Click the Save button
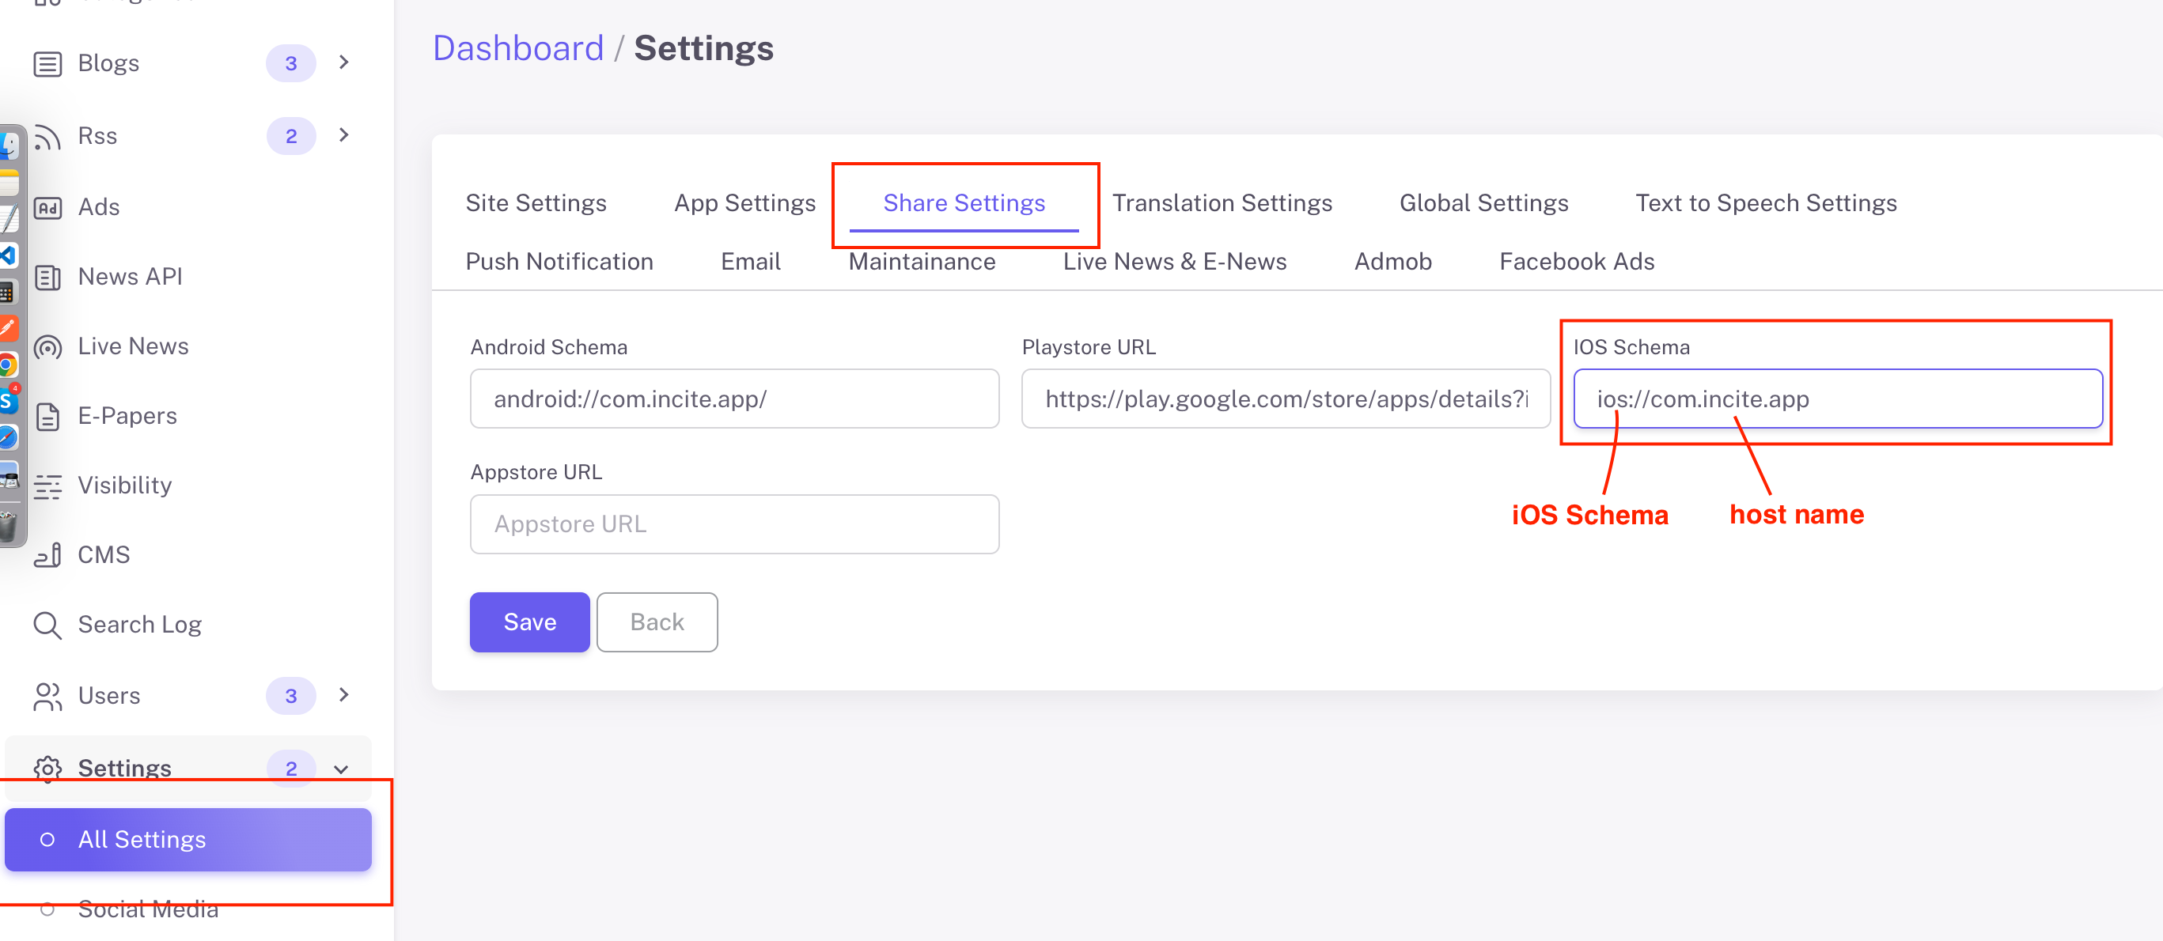 [529, 622]
